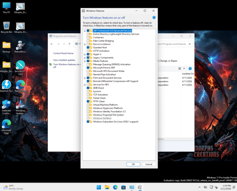
Task: Show hidden tray icons chevron
Action: point(200,187)
